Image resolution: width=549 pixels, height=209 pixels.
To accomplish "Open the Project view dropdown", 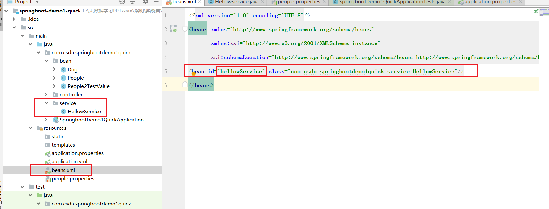I will 37,2.
